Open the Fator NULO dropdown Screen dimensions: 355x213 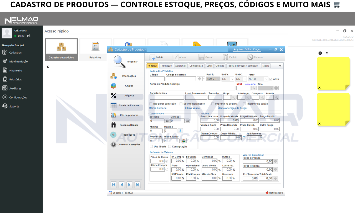[x=258, y=79]
